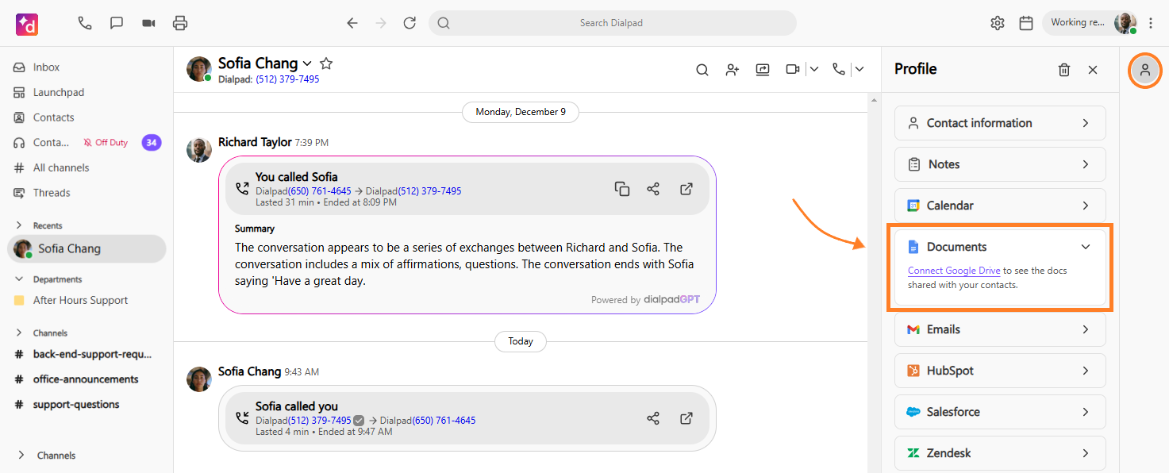Toggle the profile sidebar person icon

pos(1144,70)
